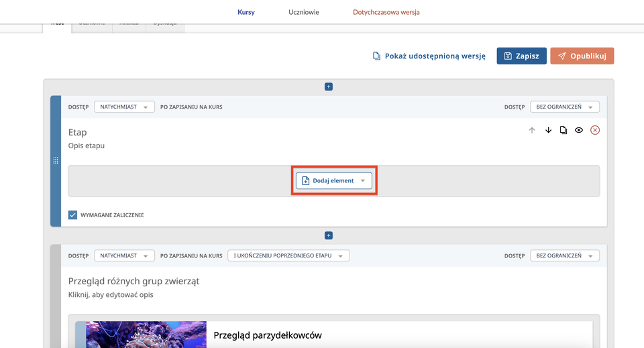Click the Zapisz button
The height and width of the screenshot is (348, 644).
(x=521, y=56)
